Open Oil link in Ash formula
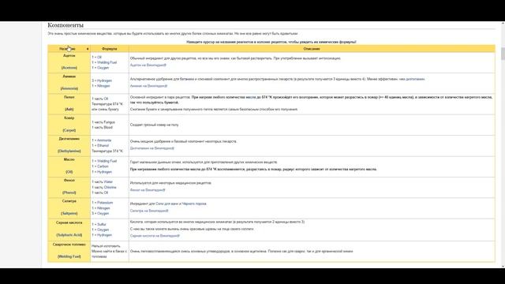Image resolution: width=505 pixels, height=284 pixels. click(106, 99)
